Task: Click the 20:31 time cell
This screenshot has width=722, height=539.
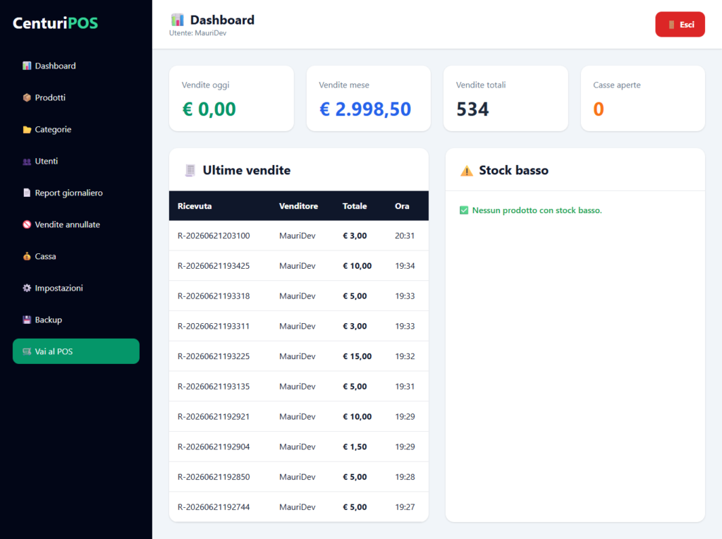Action: pos(405,236)
